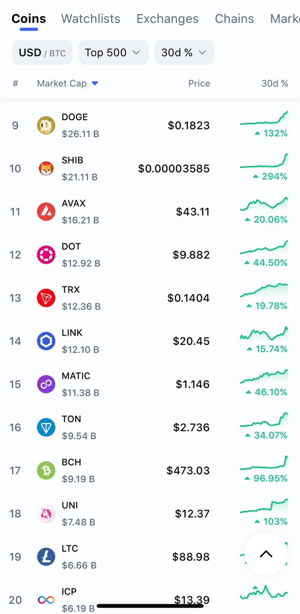The width and height of the screenshot is (300, 614).
Task: Open the Chainlink LINK hexagon icon
Action: coord(46,341)
